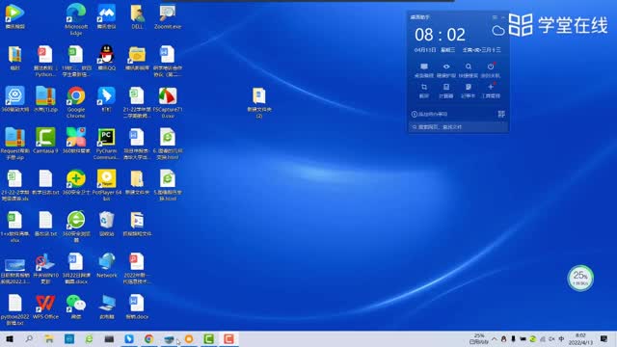617x347 pixels.
Task: Click the 25% floating acceleration ball
Action: click(580, 279)
